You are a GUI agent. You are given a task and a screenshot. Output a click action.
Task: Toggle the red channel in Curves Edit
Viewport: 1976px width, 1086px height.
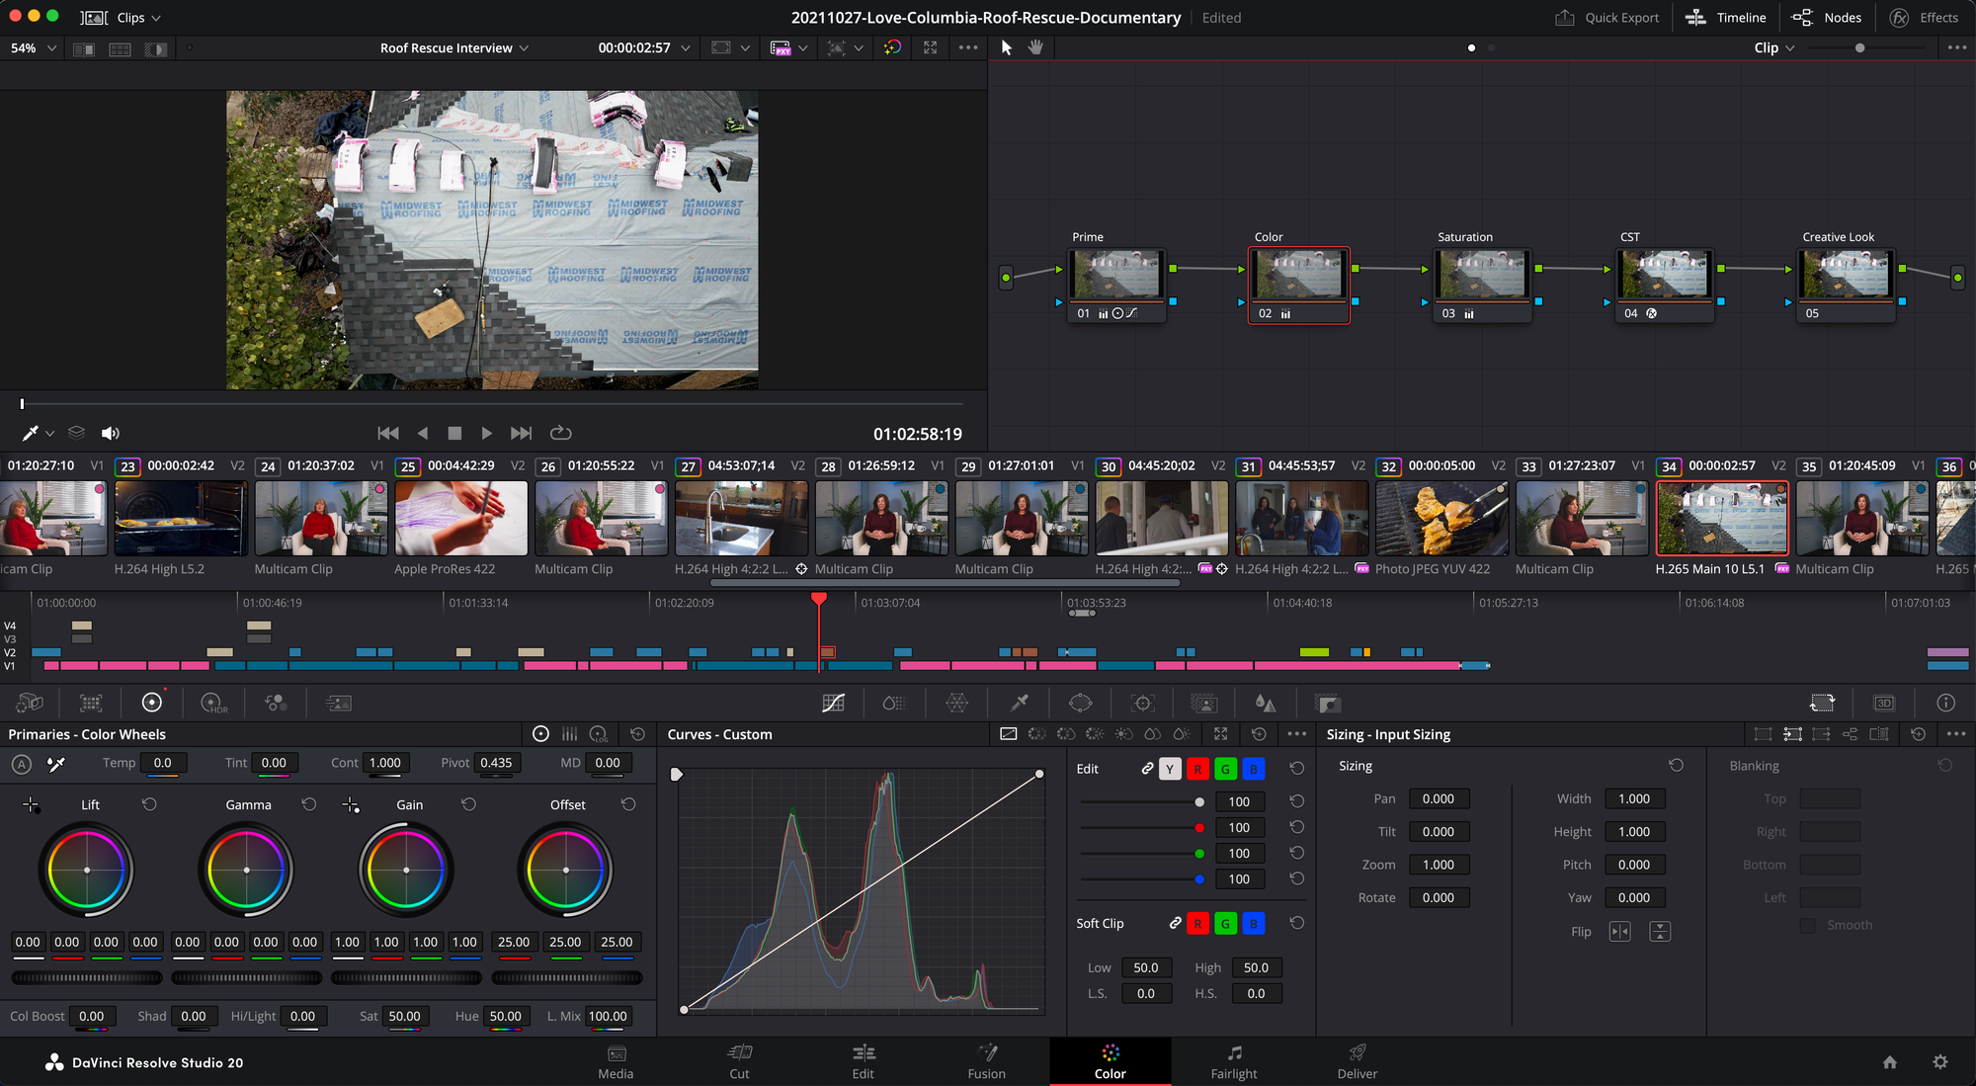pyautogui.click(x=1197, y=769)
